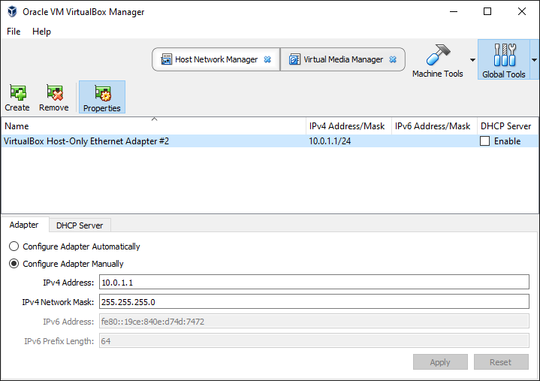Click the IPv4 Address field
The width and height of the screenshot is (540, 381).
[x=314, y=282]
